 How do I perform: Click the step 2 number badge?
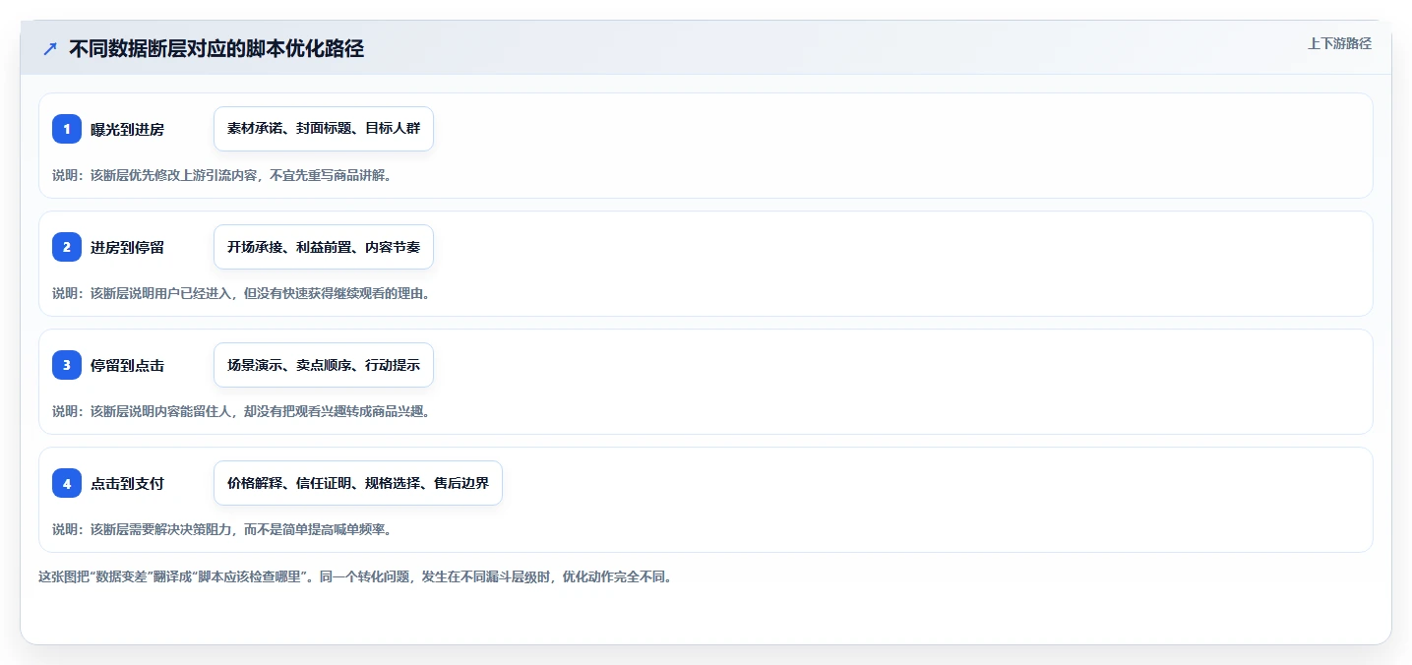(67, 247)
